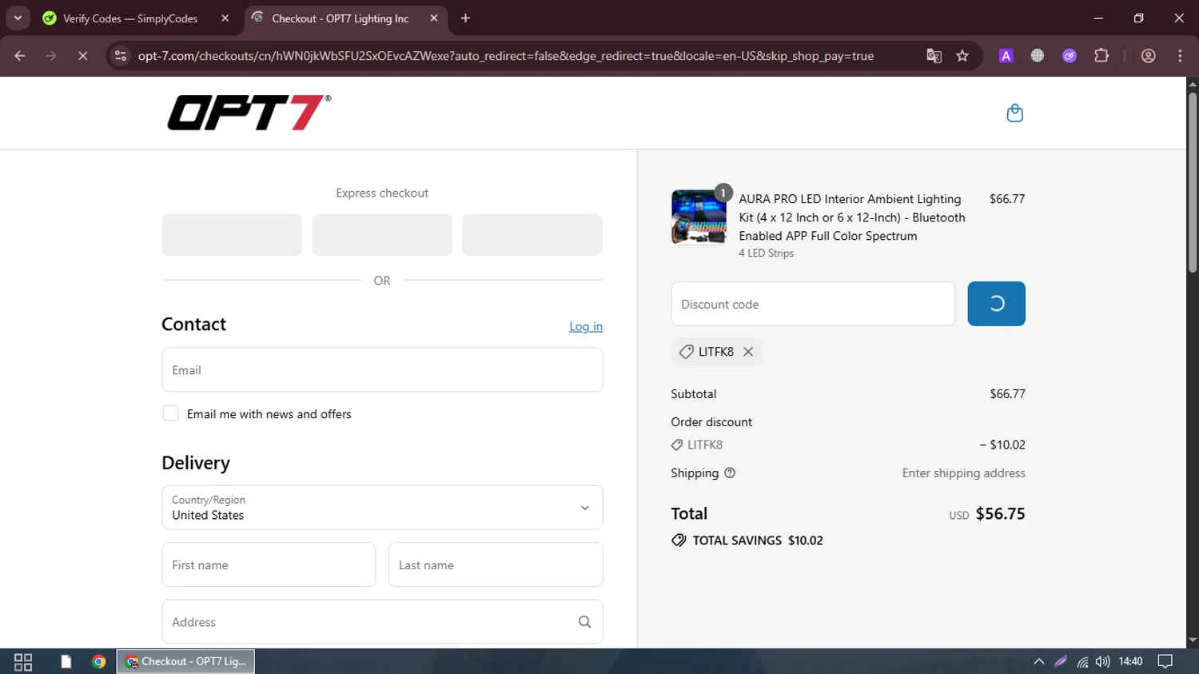Click the translate page icon in address bar
The height and width of the screenshot is (674, 1199).
[934, 56]
